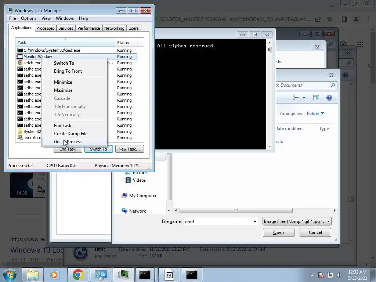Launch Windows Media Player taskbar icon
Image resolution: width=376 pixels, height=282 pixels.
[x=54, y=275]
